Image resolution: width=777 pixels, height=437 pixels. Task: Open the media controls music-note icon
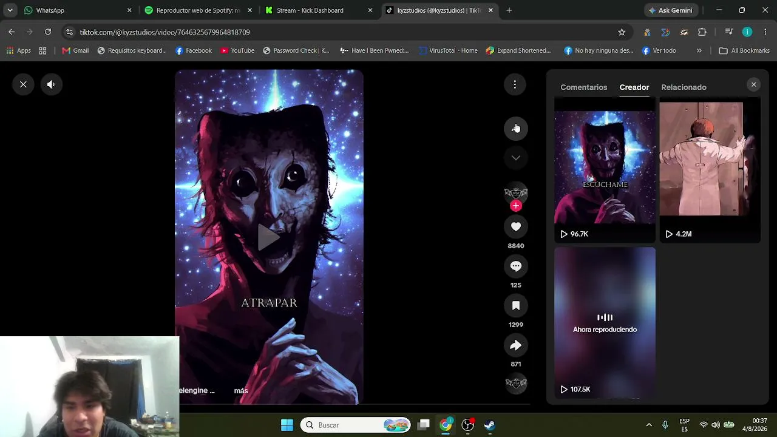(x=729, y=32)
